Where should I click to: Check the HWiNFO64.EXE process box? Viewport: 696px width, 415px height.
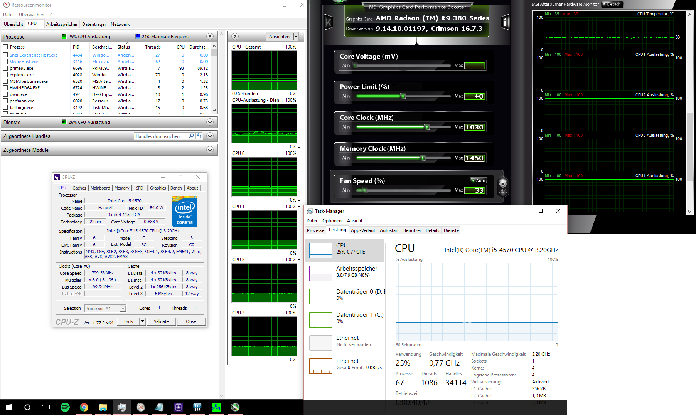tap(5, 88)
